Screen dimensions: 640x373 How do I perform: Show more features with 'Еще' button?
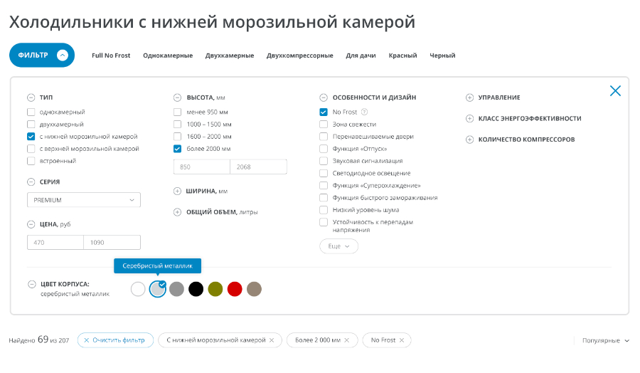click(338, 246)
